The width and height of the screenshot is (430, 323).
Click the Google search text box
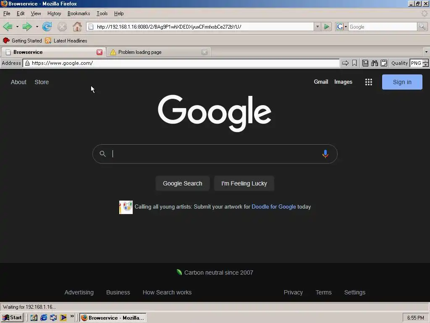215,154
